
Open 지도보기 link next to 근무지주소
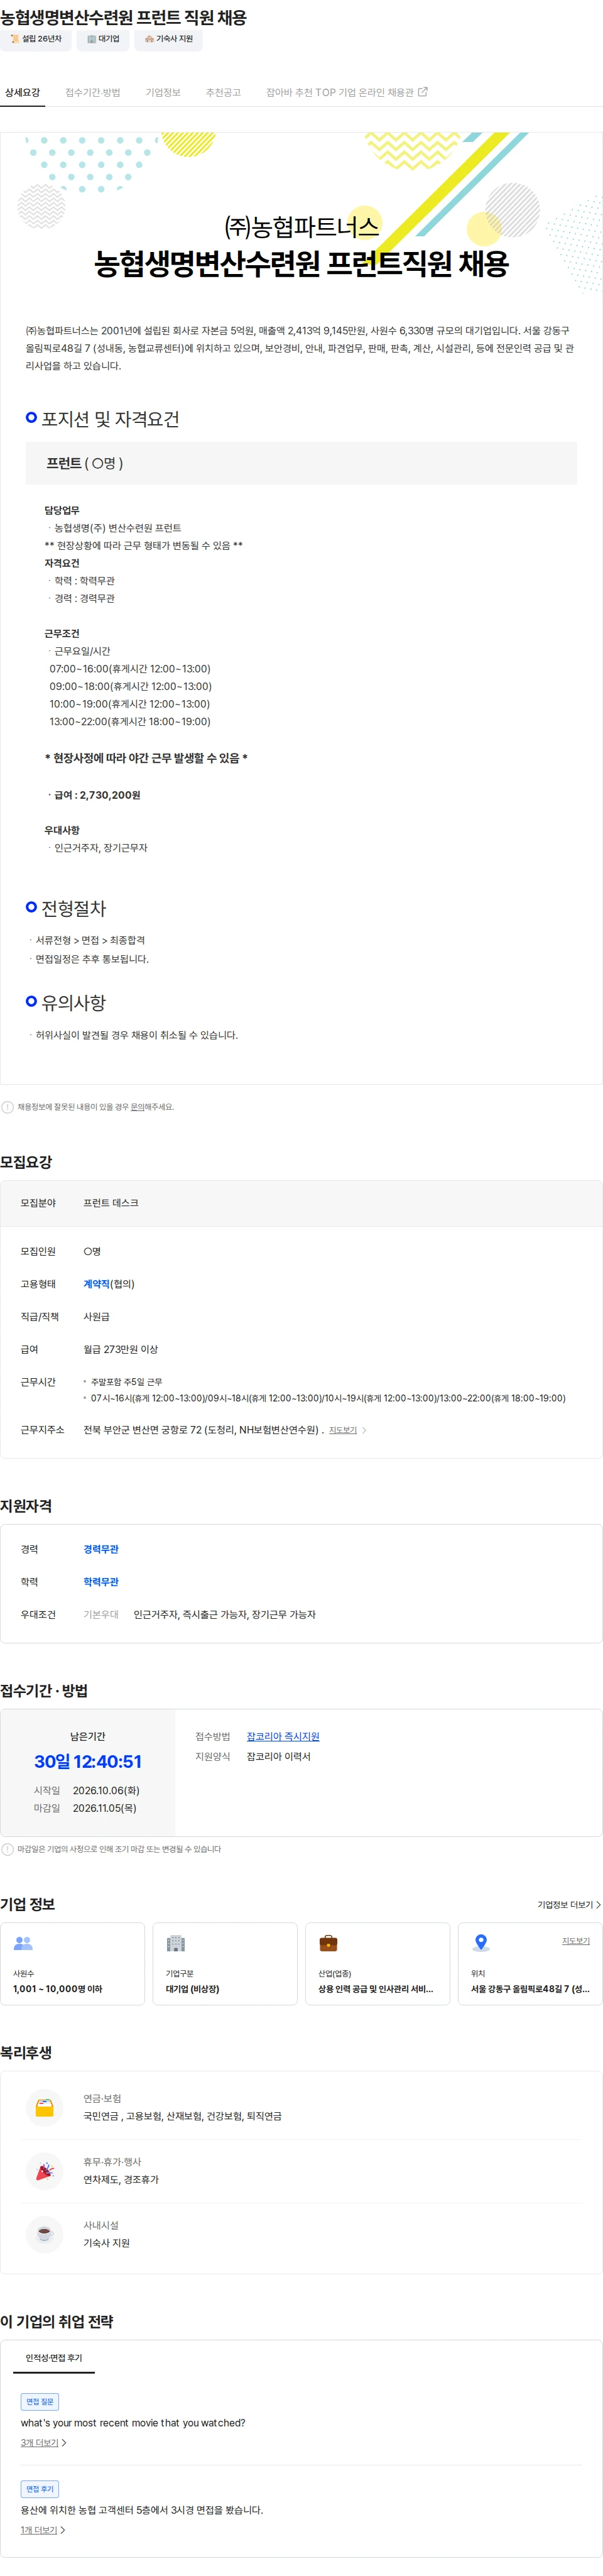tap(343, 1430)
